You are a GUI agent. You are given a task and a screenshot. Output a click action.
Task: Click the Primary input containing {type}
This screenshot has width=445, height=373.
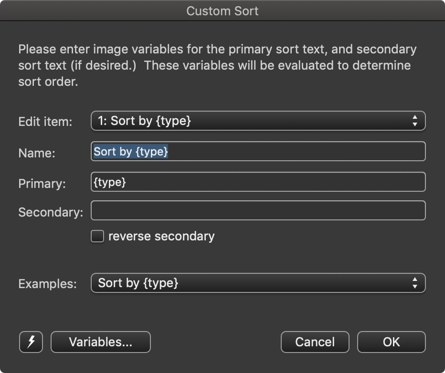(258, 182)
